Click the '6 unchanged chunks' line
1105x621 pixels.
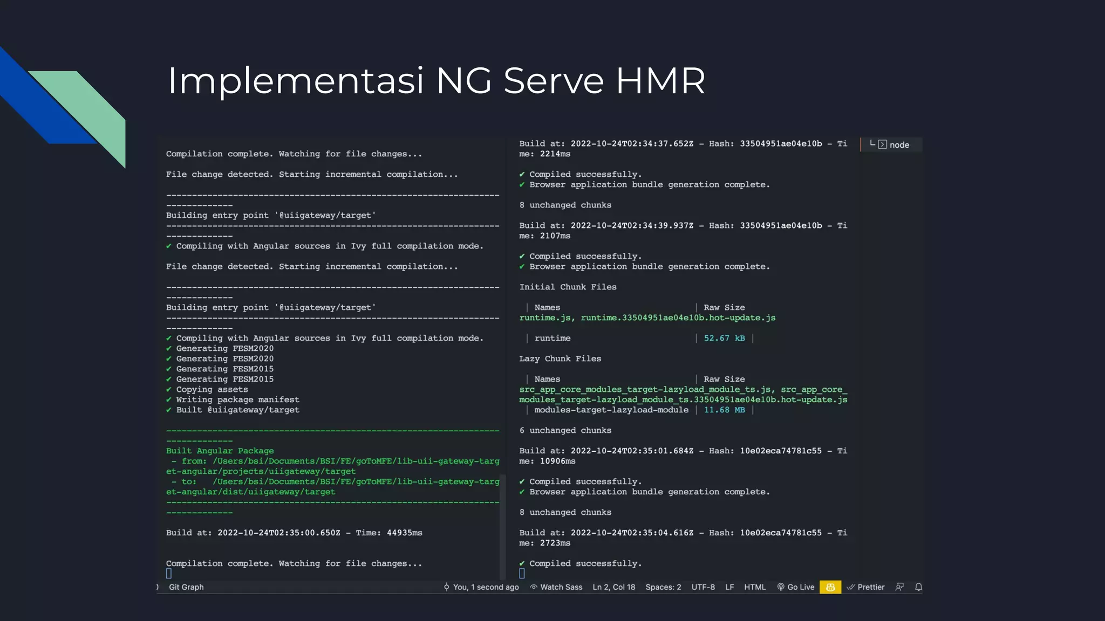tap(565, 430)
